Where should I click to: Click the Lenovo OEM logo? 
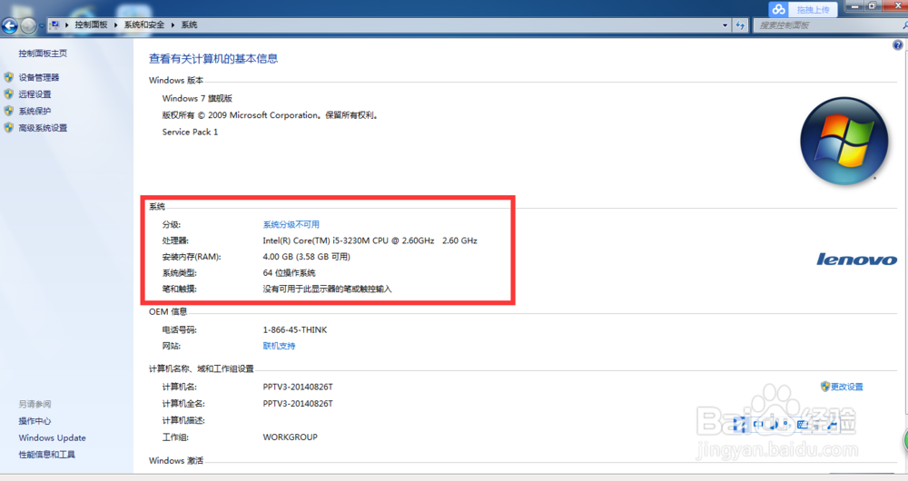856,260
